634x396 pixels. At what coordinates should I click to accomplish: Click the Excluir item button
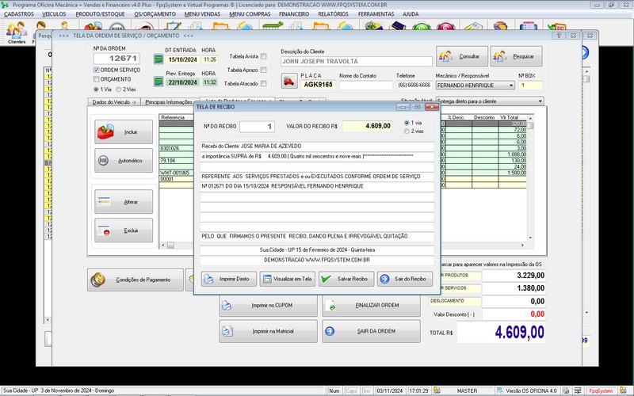click(124, 230)
